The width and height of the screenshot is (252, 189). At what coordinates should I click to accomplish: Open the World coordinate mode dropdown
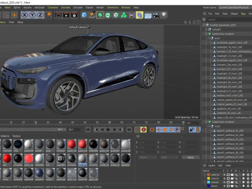click(x=148, y=157)
